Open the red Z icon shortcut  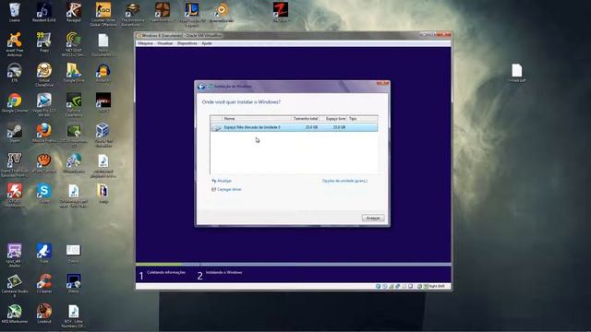tap(281, 12)
